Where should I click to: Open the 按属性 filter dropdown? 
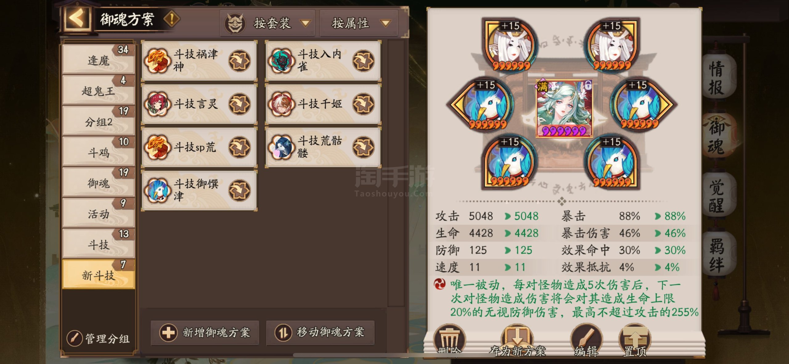[x=359, y=23]
